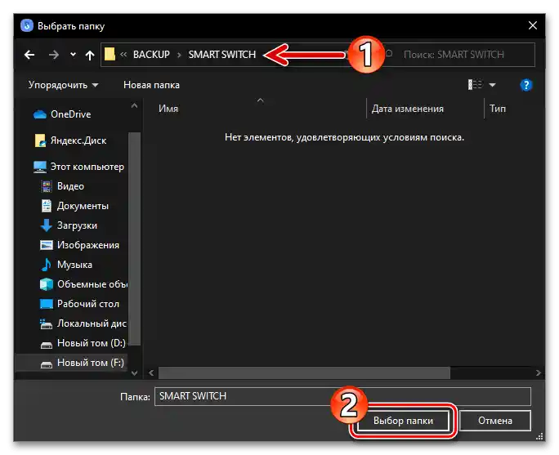
Task: Go up one folder level
Action: [x=90, y=55]
